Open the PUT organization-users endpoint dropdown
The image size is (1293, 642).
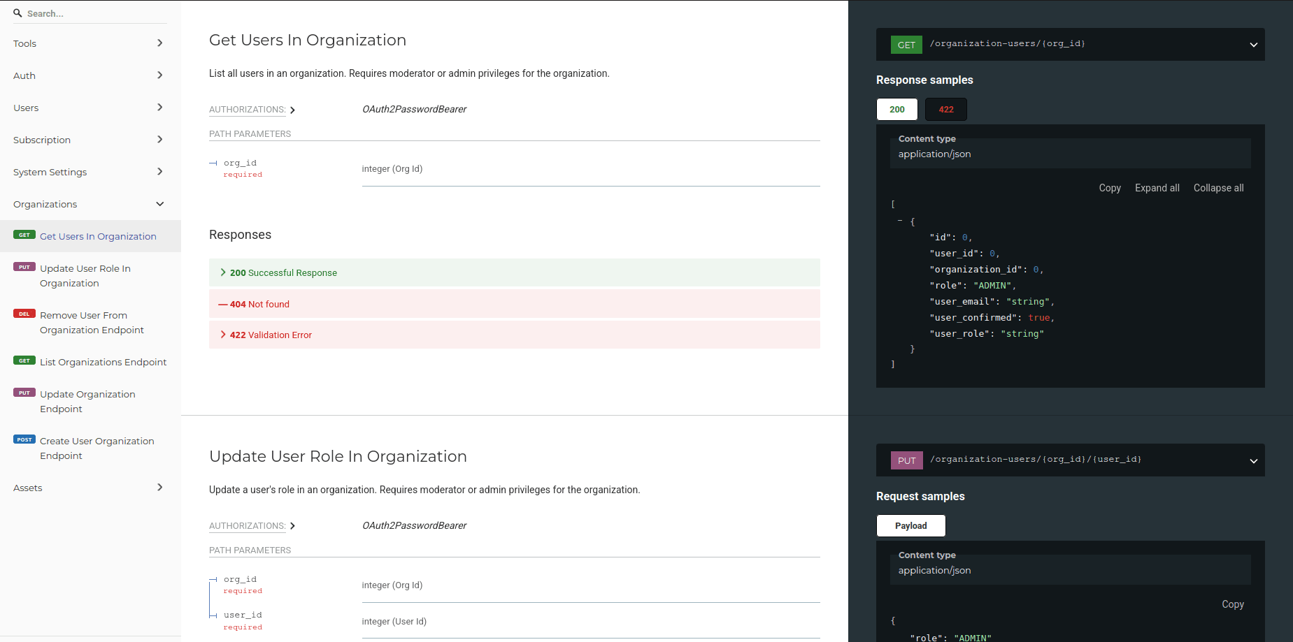(x=1253, y=460)
